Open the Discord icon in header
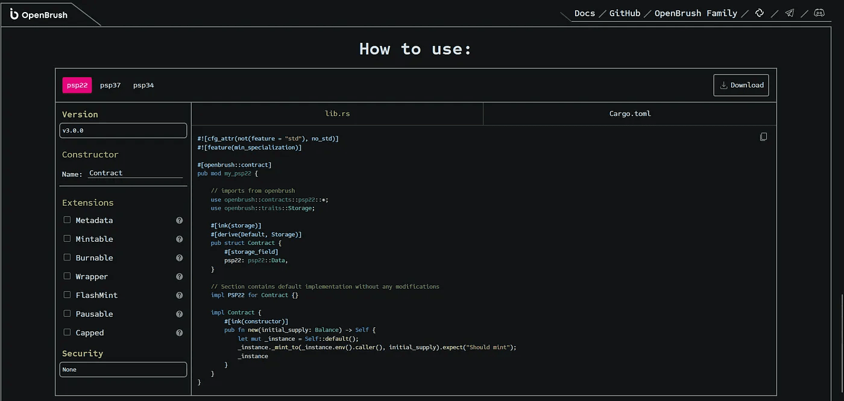Viewport: 844px width, 401px height. [x=819, y=13]
